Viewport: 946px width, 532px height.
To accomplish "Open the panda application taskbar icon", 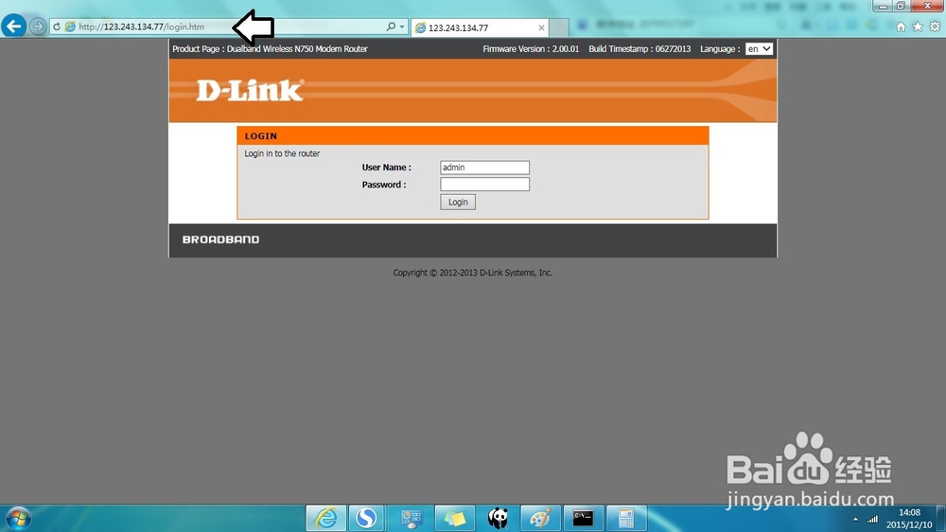I will [498, 518].
